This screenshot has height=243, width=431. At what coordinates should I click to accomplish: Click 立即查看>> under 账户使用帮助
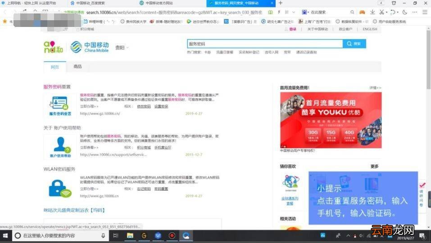coord(89,148)
